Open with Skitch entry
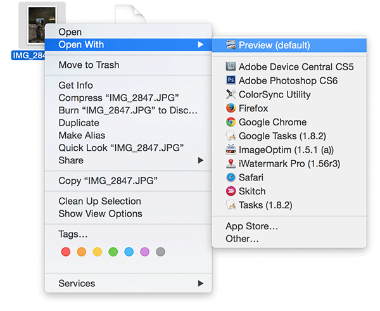 (x=289, y=191)
